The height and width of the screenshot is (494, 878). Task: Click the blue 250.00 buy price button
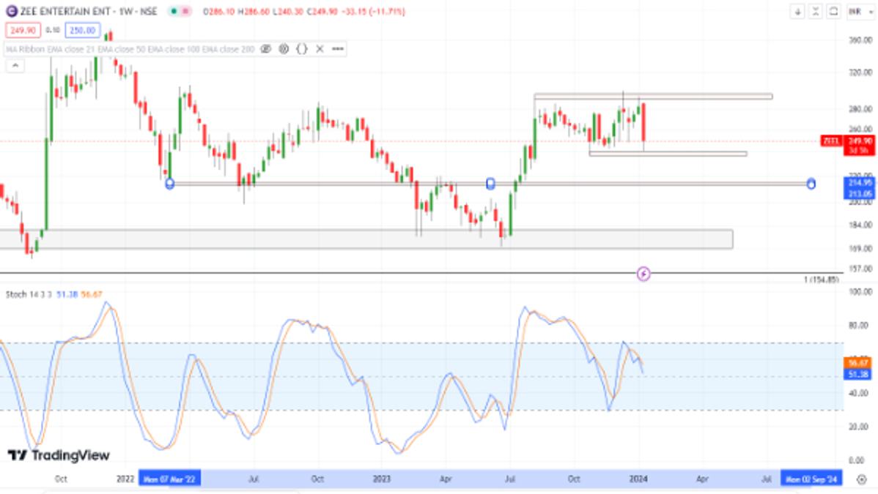point(82,30)
